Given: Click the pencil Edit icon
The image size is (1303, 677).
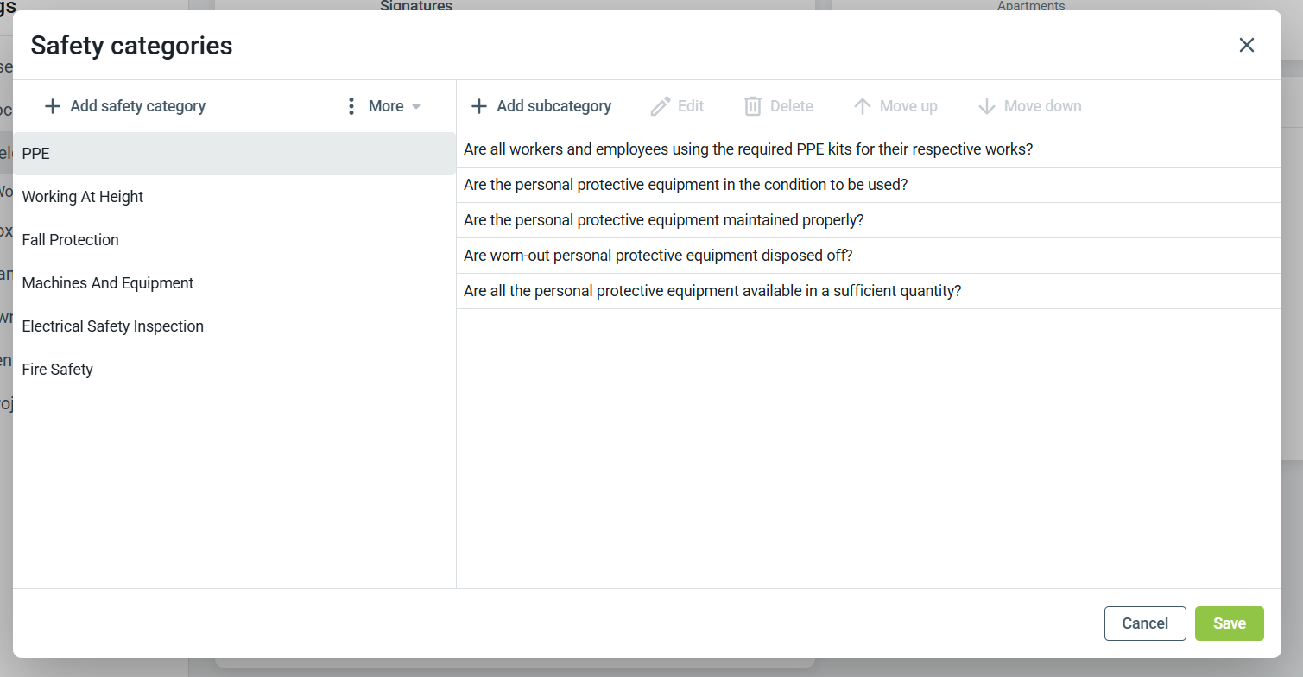Looking at the screenshot, I should click(x=661, y=106).
